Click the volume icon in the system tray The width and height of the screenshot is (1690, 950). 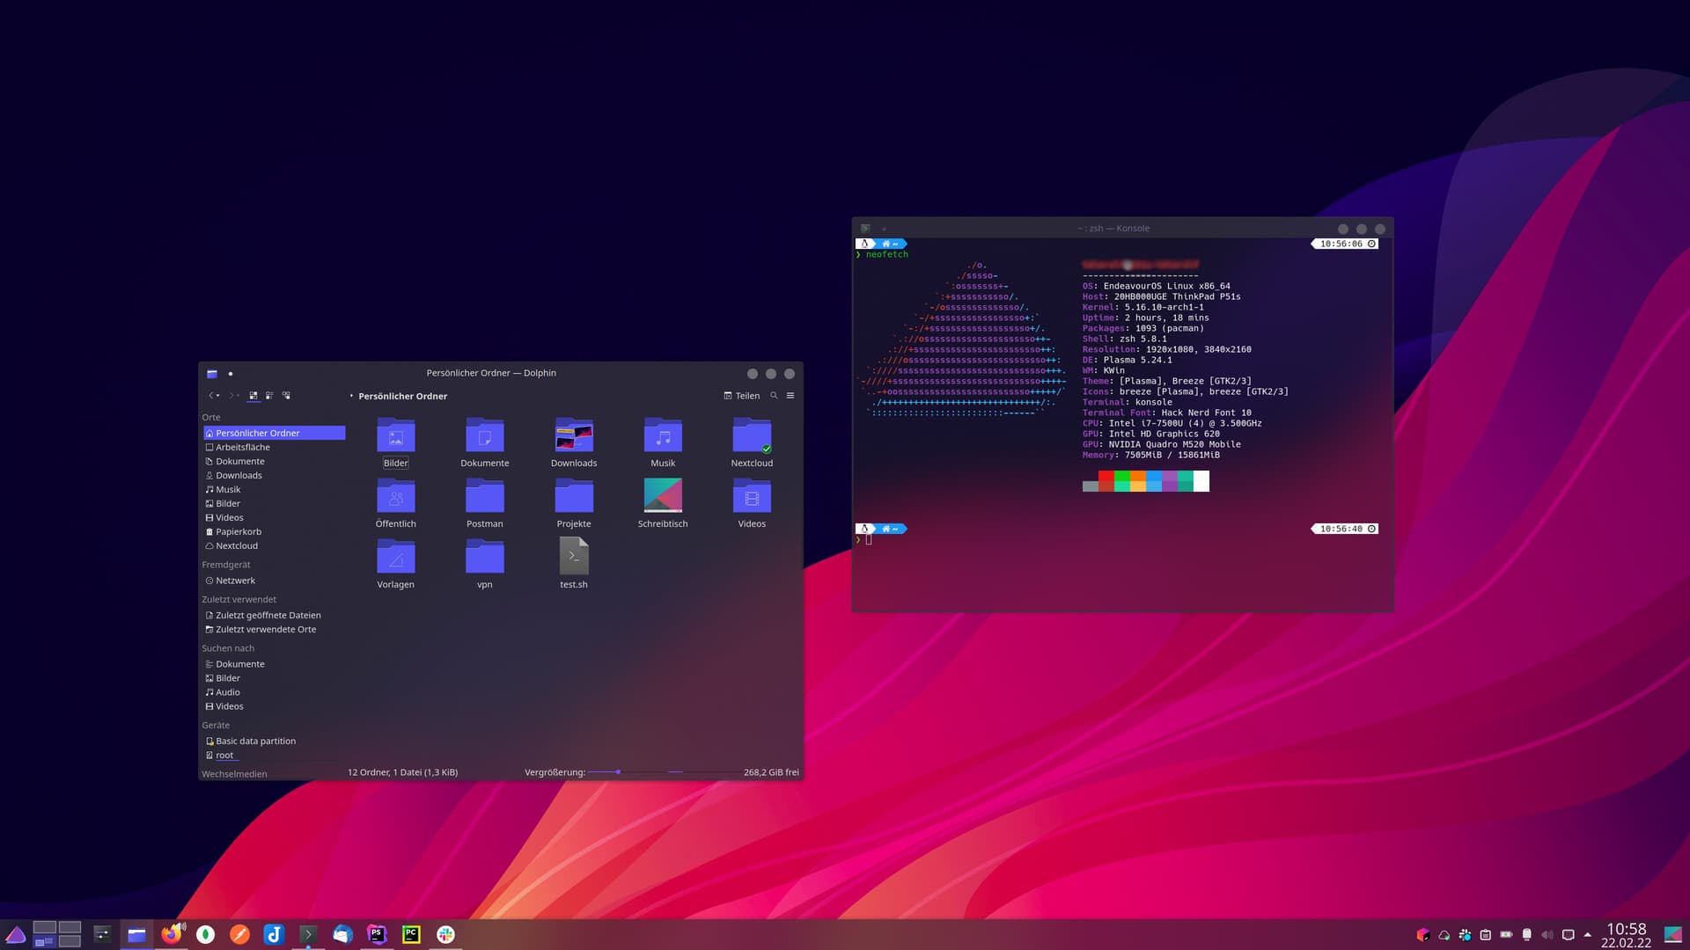point(1547,934)
